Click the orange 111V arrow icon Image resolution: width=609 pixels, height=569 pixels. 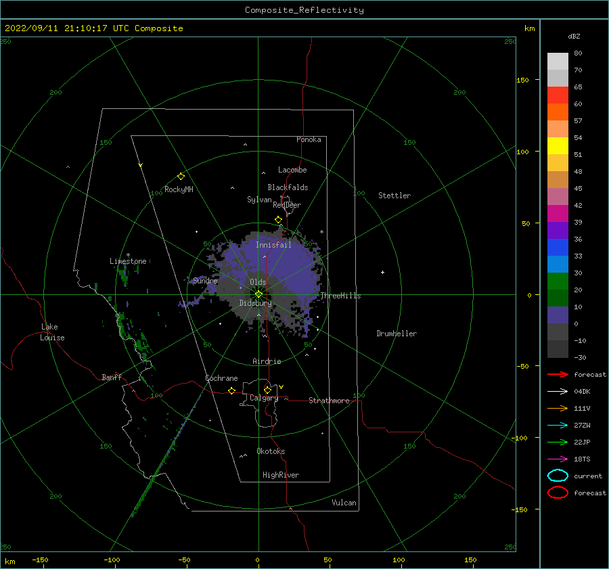[558, 408]
